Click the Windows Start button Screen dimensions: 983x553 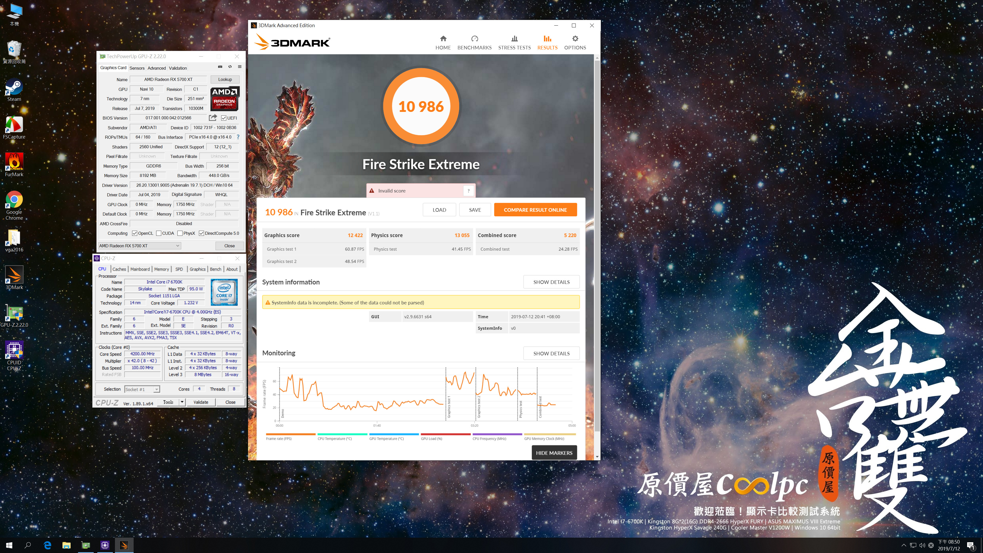9,545
